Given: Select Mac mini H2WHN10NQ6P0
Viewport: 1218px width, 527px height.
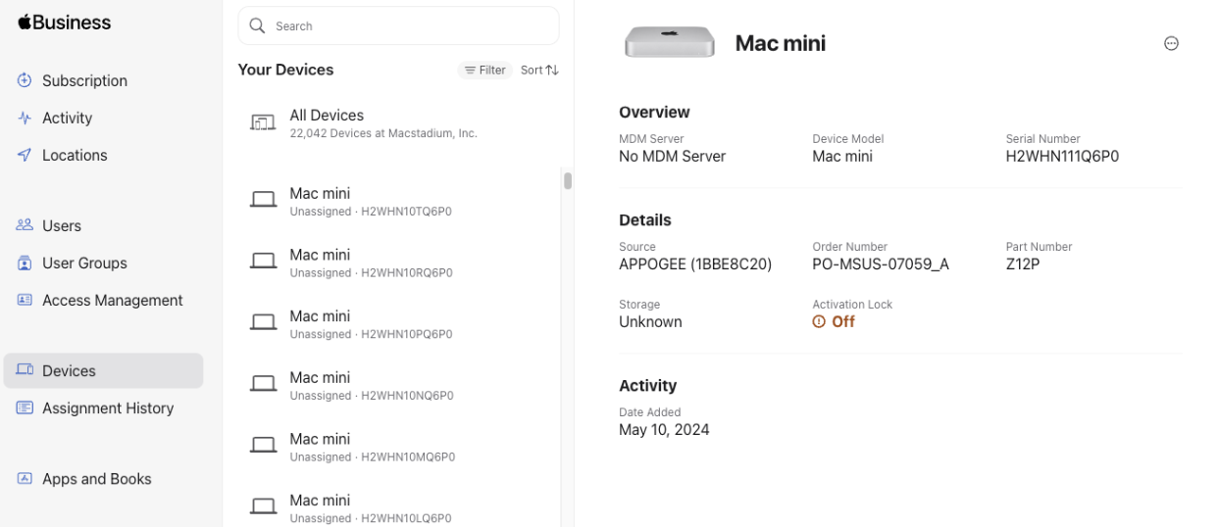Looking at the screenshot, I should click(398, 385).
